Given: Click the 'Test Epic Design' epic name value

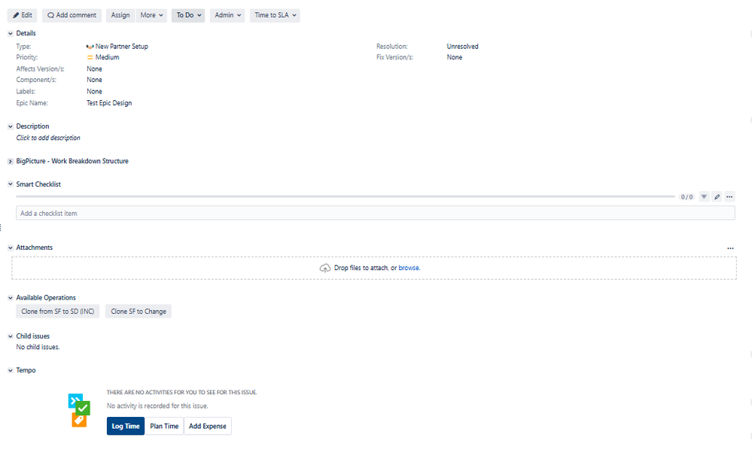Looking at the screenshot, I should point(109,103).
